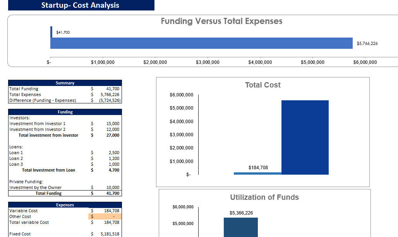Image resolution: width=398 pixels, height=237 pixels.
Task: Click the Summary header cell
Action: pos(65,82)
